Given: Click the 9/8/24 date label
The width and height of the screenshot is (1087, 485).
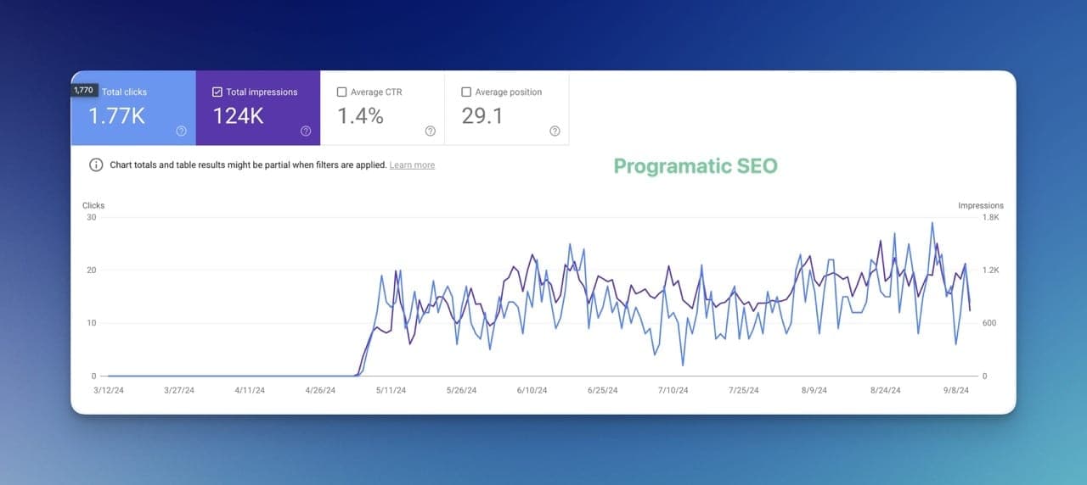Looking at the screenshot, I should tap(955, 391).
